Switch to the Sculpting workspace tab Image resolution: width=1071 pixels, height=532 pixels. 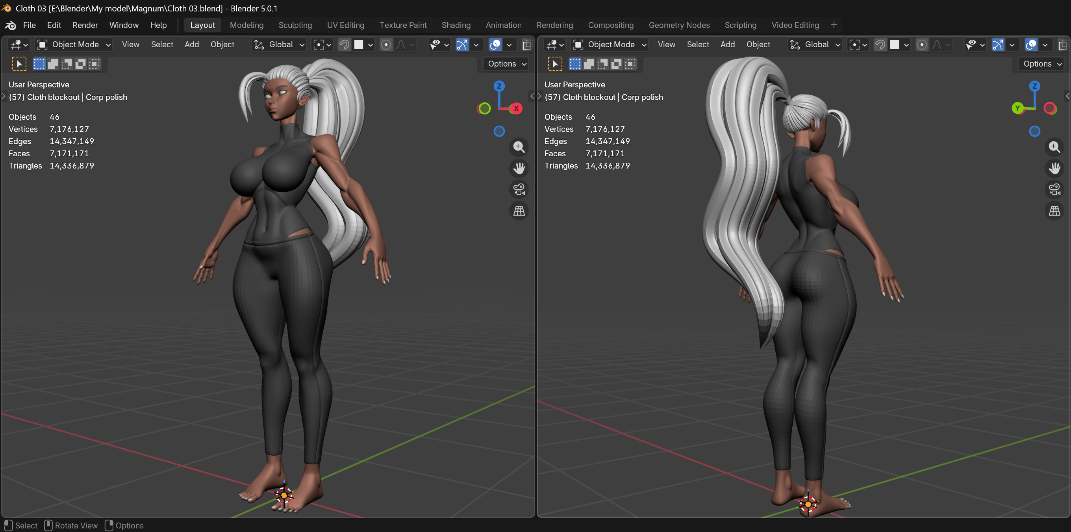295,25
